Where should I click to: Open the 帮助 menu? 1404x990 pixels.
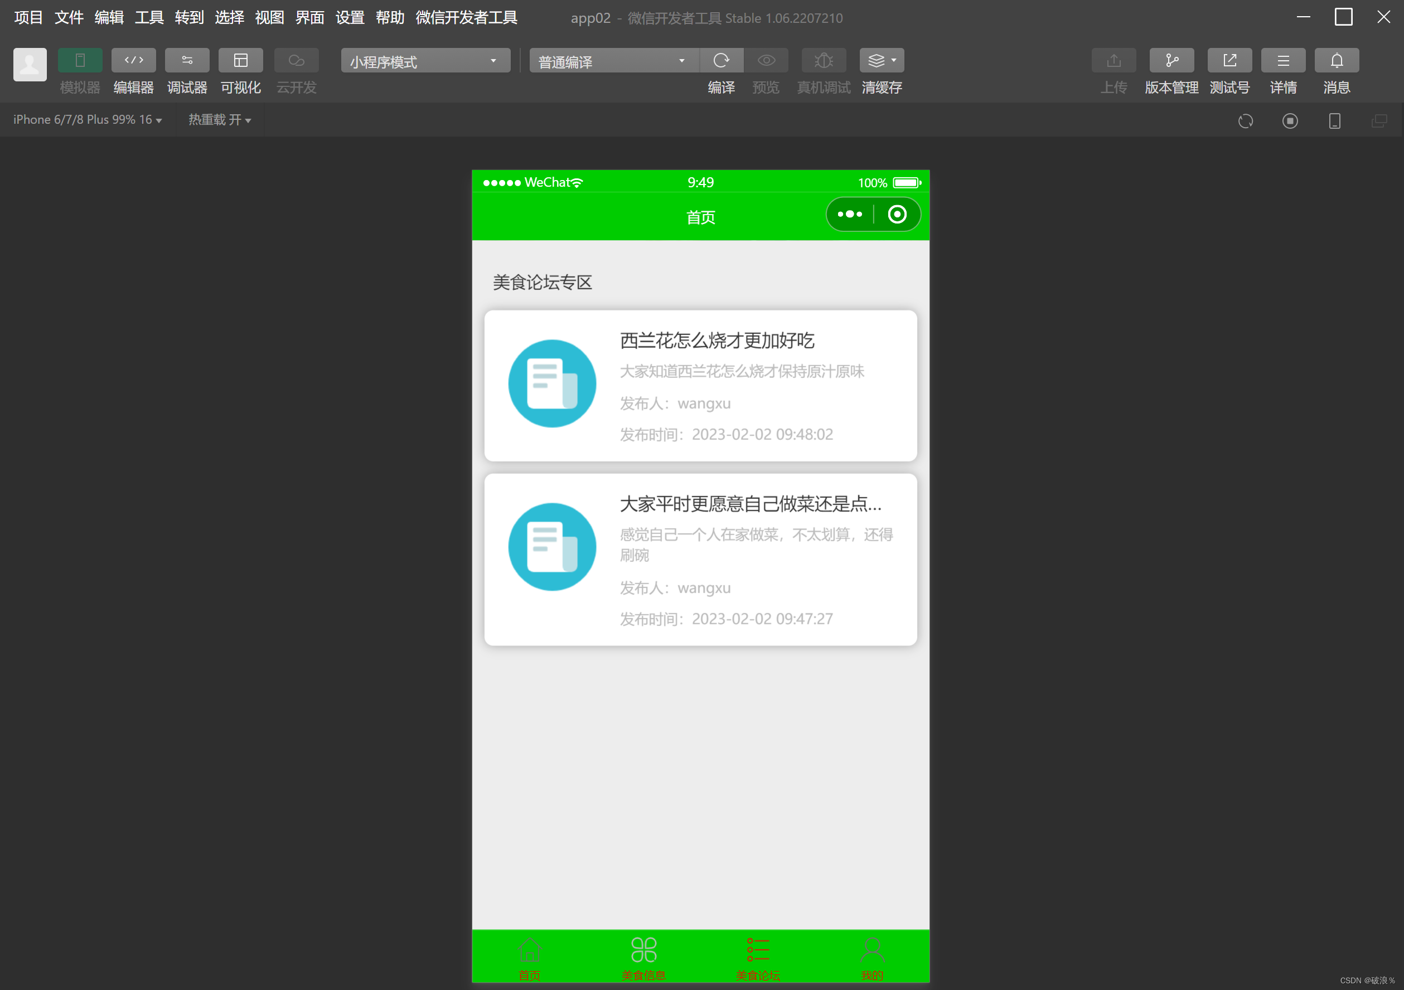pyautogui.click(x=390, y=18)
